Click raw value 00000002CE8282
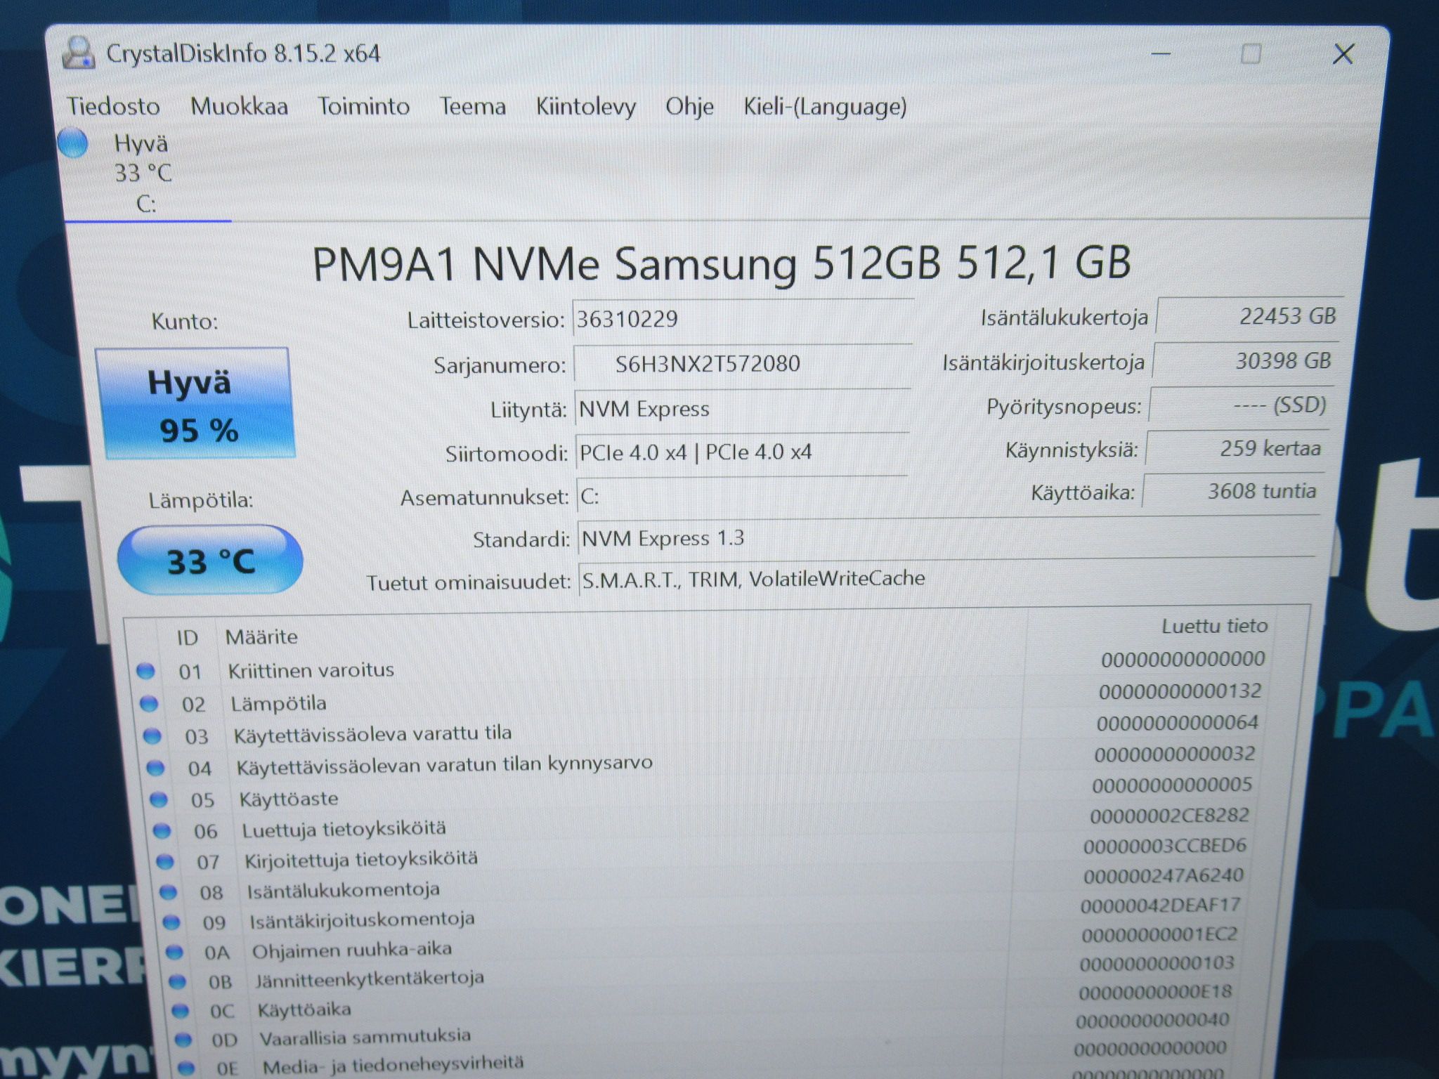The width and height of the screenshot is (1439, 1079). coord(1170,816)
